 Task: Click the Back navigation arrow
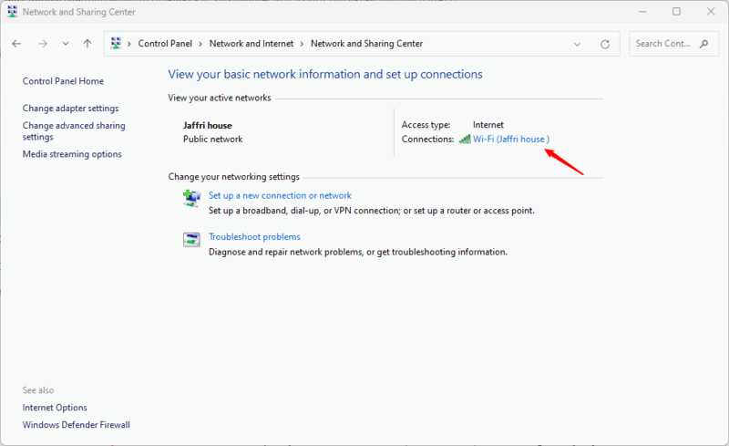coord(16,44)
